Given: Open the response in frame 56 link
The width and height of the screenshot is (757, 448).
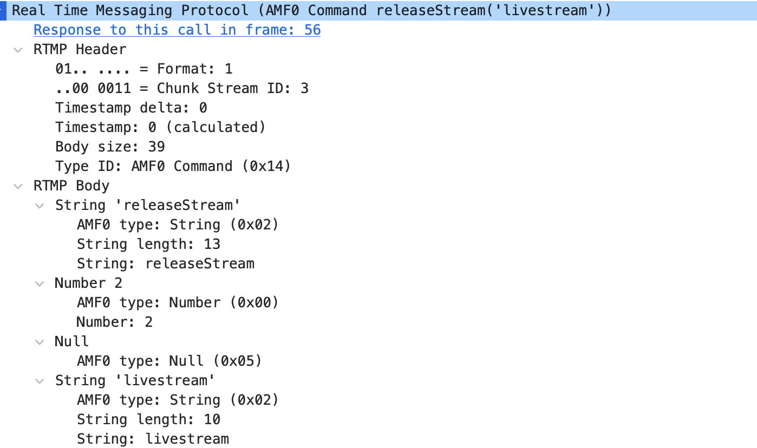Looking at the screenshot, I should click(x=177, y=30).
